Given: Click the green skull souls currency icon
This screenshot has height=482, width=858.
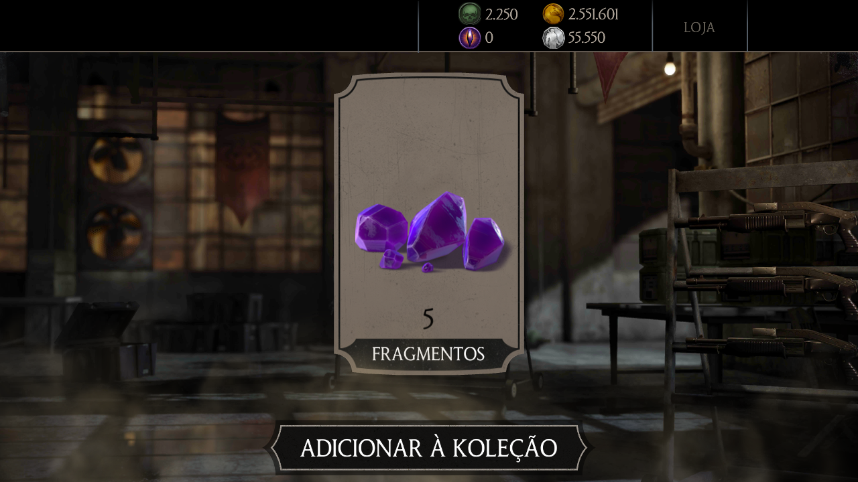Looking at the screenshot, I should (469, 14).
